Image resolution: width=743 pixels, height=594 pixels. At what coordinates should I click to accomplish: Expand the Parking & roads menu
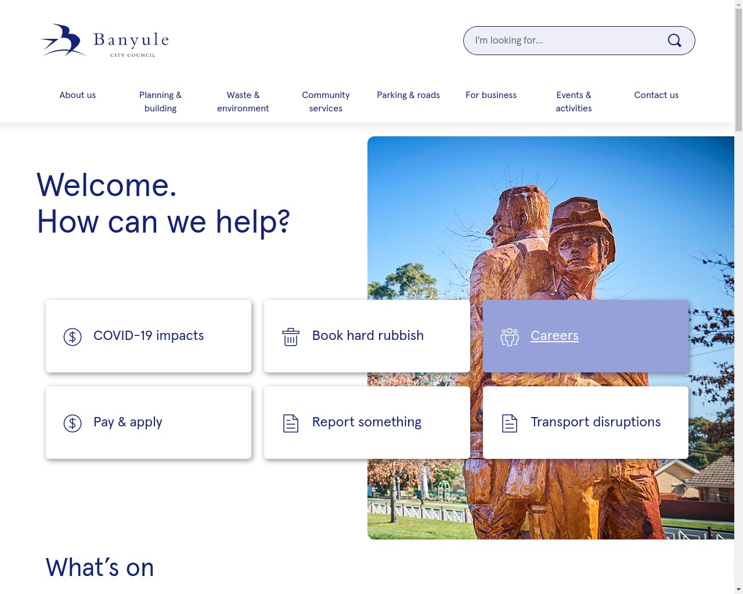point(409,95)
